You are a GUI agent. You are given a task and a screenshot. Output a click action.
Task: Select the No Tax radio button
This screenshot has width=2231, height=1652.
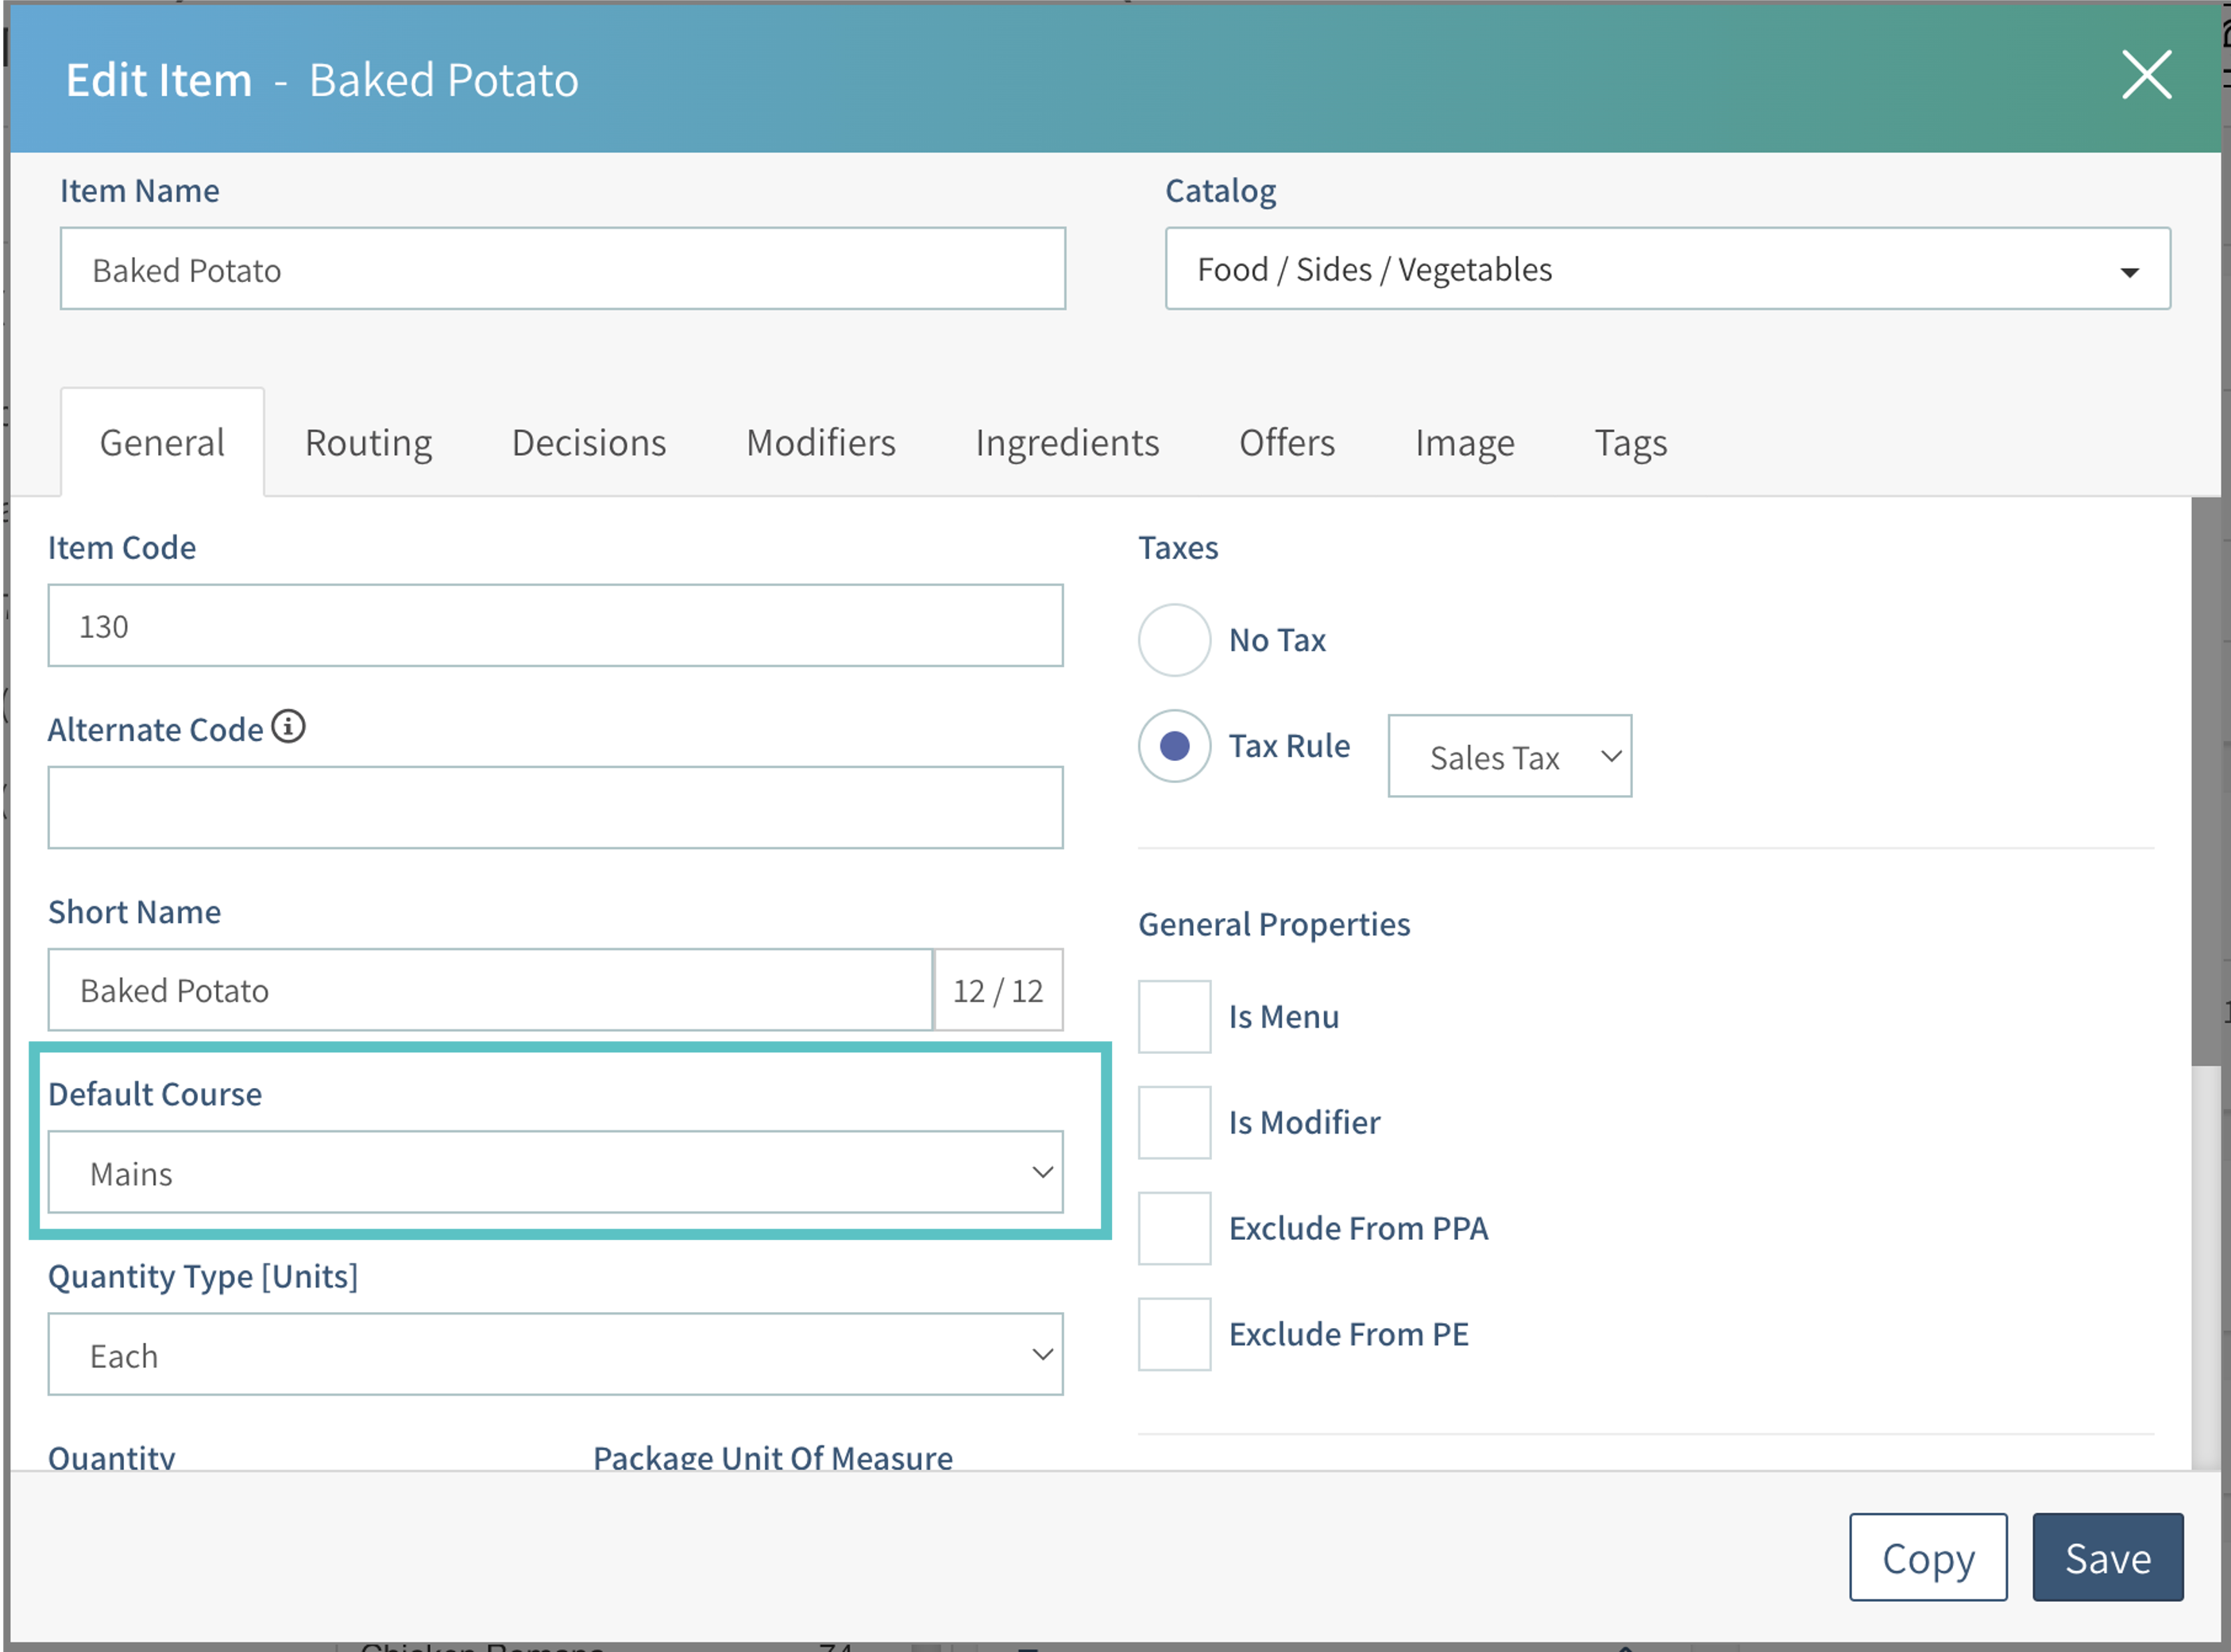coord(1174,640)
